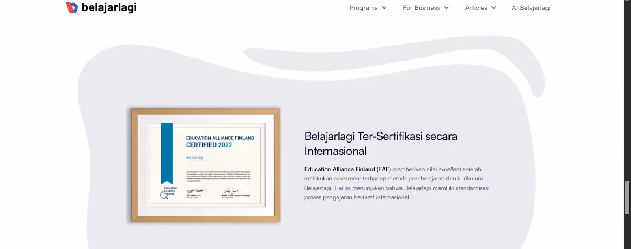Open the For Business menu
The height and width of the screenshot is (249, 631).
pos(421,8)
